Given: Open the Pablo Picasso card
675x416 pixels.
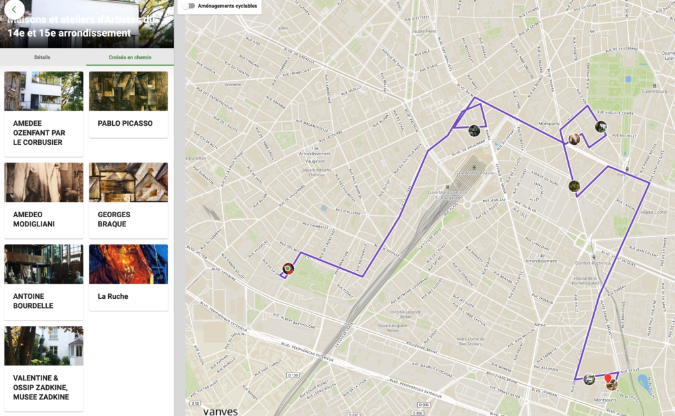Looking at the screenshot, I should click(128, 105).
